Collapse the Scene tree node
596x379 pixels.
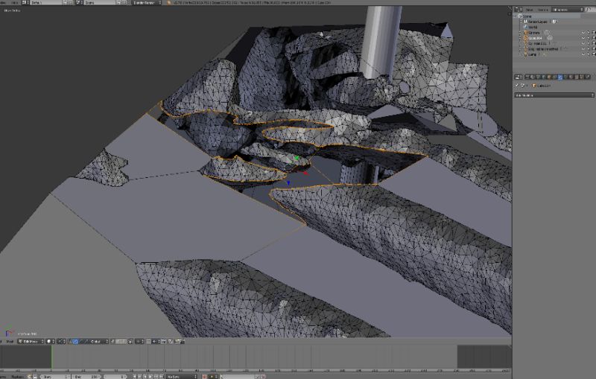point(515,16)
